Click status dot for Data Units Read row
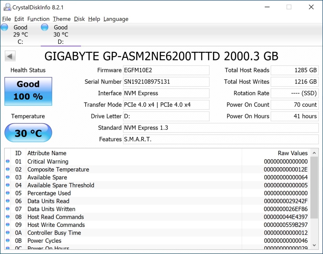 coord(8,201)
